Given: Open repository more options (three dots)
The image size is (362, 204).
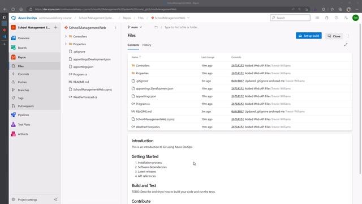Looking at the screenshot, I should point(115,28).
